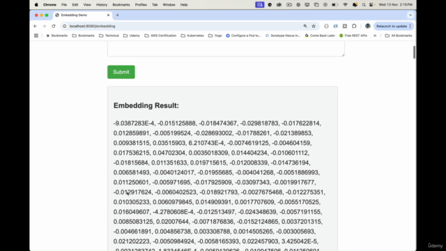
Task: Open the Chrome three-dot menu
Action: point(410,26)
